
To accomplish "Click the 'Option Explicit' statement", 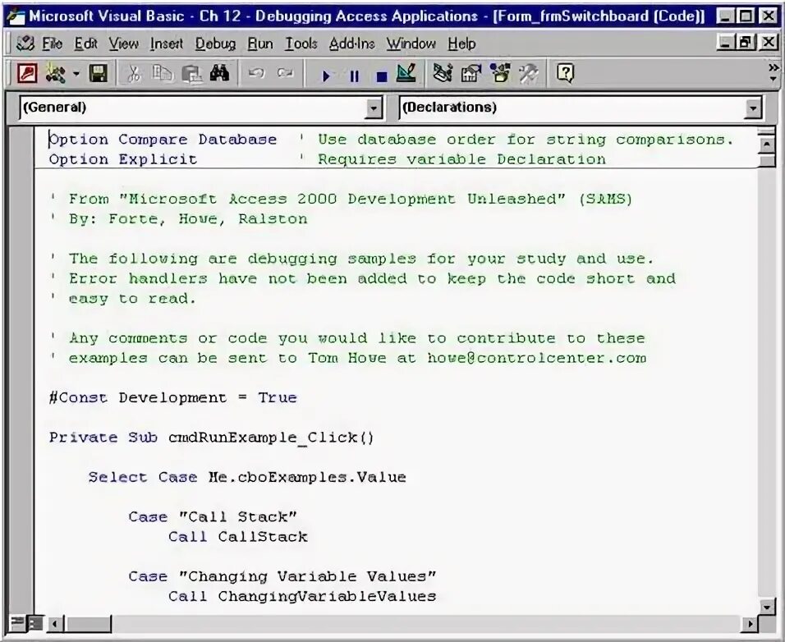I will click(x=123, y=159).
